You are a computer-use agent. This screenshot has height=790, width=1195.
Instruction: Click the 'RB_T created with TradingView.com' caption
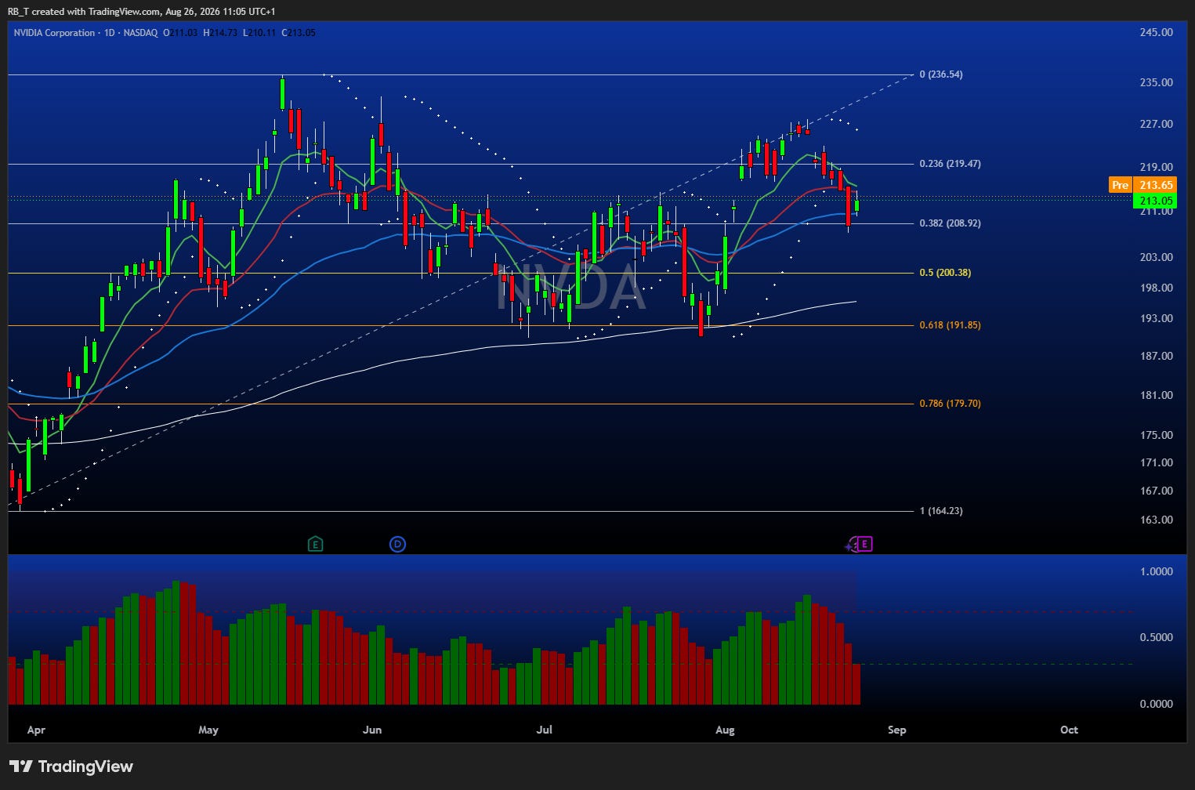142,12
